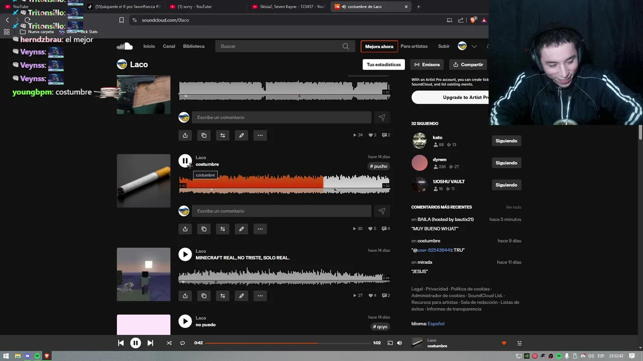Click the SoundCloud logo in the header

[x=125, y=46]
